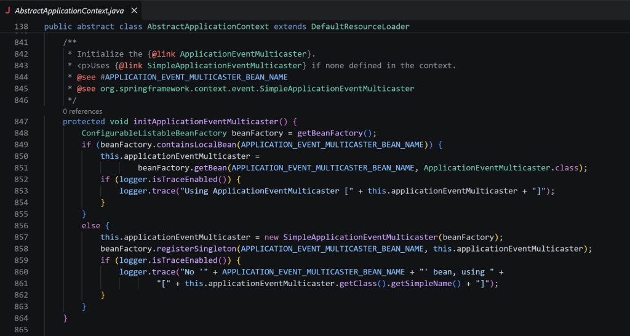Click #APPLICATION_EVENT_MULTICASTER_BEAN_NAME in the Javadoc @see
This screenshot has height=336, width=630.
tap(194, 77)
